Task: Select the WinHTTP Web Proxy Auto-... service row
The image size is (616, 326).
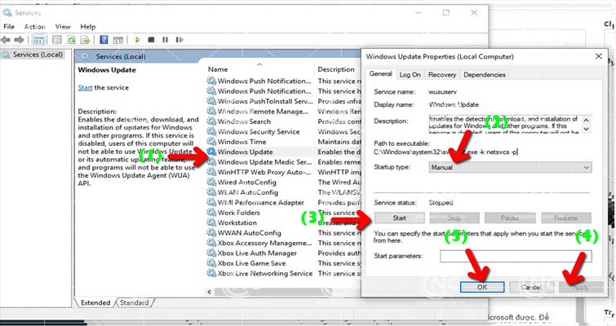Action: pos(284,172)
